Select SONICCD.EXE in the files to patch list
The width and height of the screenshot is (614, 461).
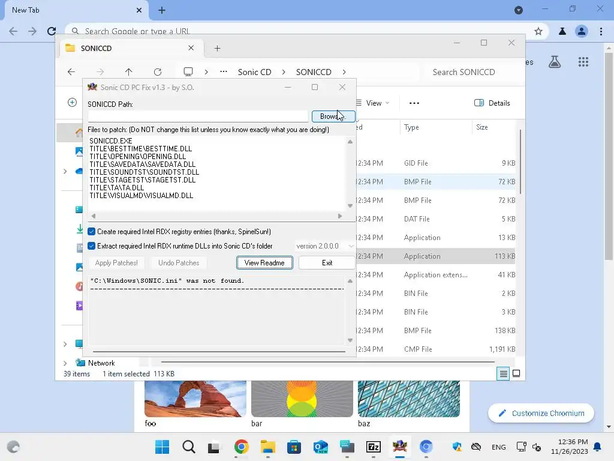[x=111, y=140]
